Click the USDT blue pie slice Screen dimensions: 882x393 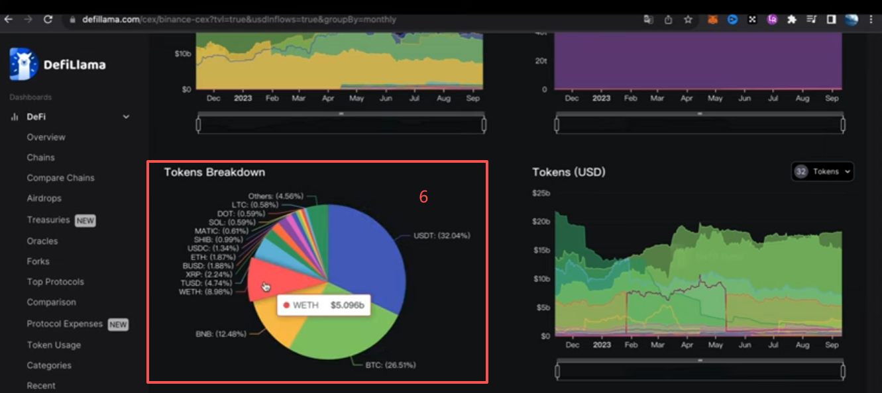(368, 251)
